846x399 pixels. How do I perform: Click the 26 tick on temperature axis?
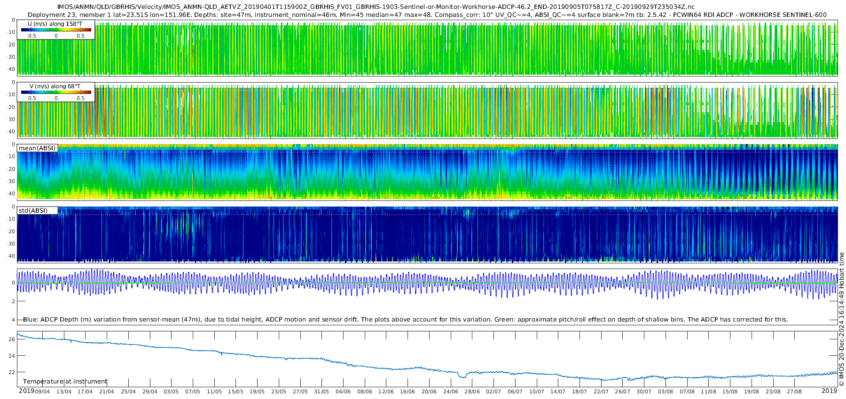click(x=12, y=339)
